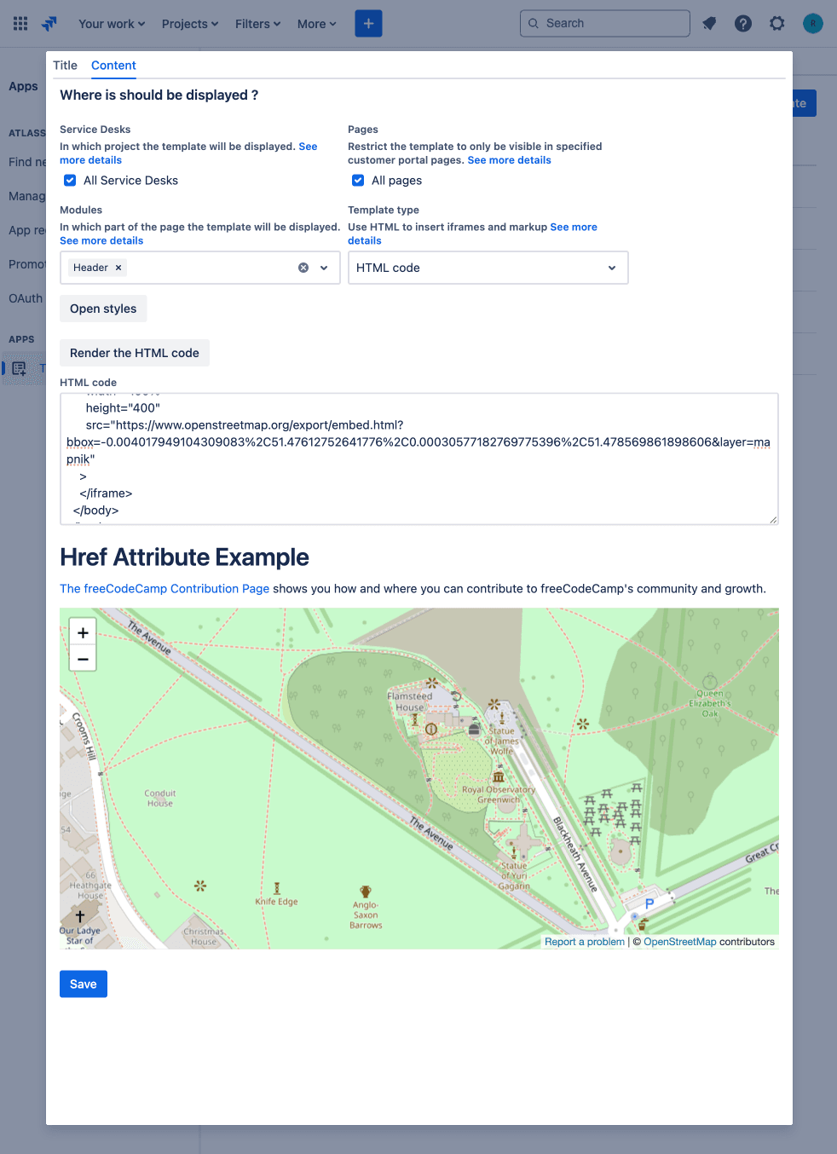Open Modules See more details link

coord(101,241)
